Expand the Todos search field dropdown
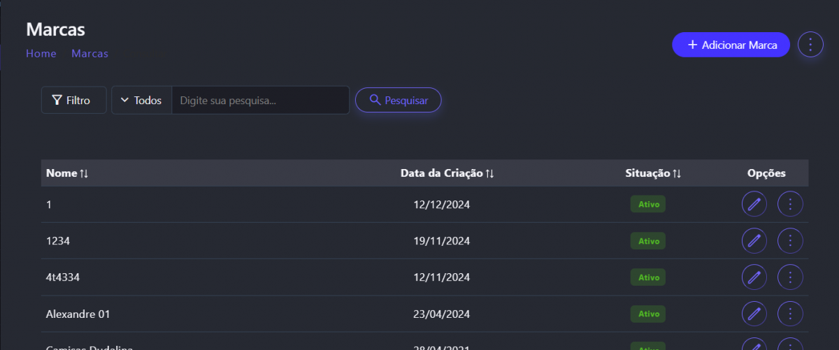Viewport: 839px width, 350px height. click(141, 101)
